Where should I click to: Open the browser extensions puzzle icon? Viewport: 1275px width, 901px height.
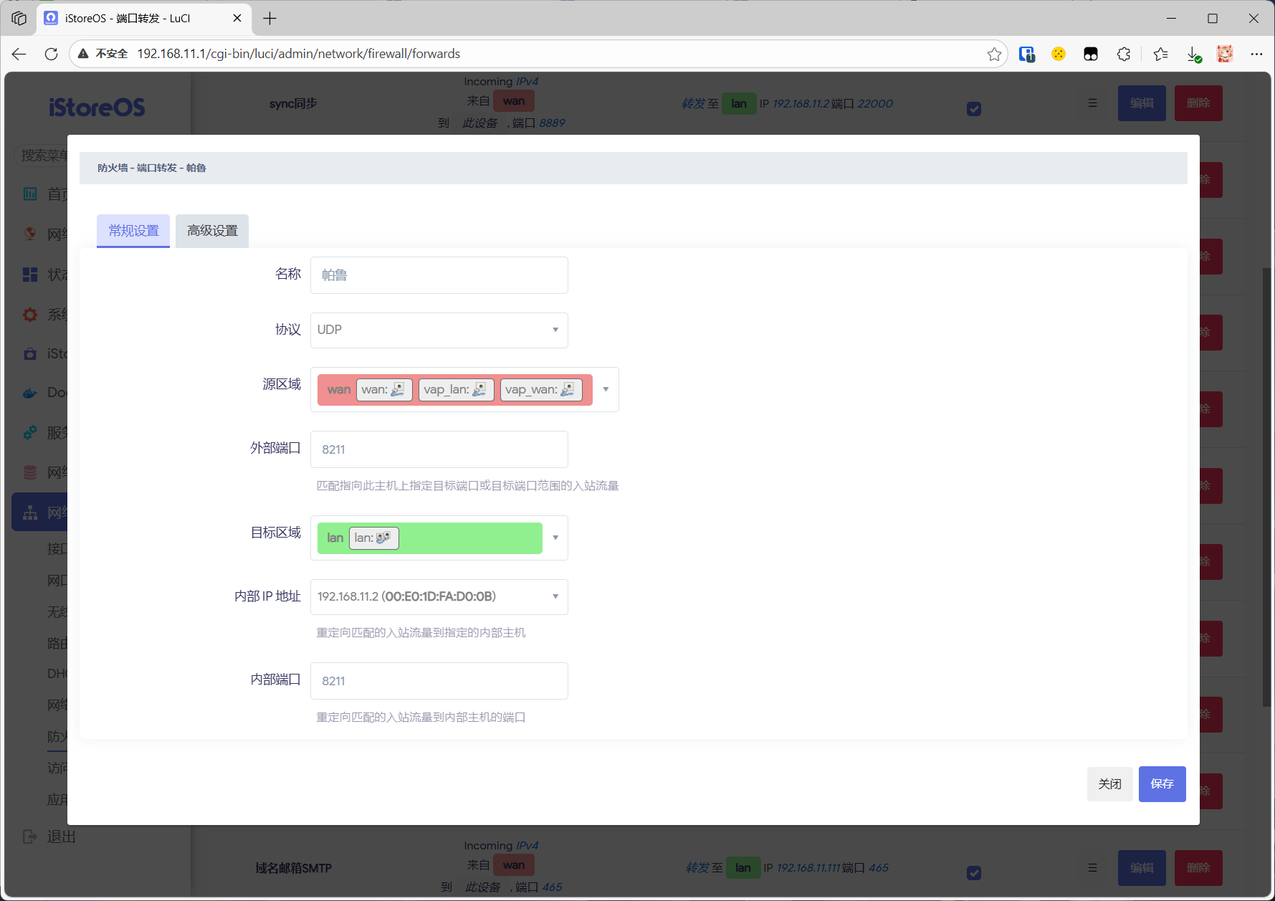pos(1124,54)
